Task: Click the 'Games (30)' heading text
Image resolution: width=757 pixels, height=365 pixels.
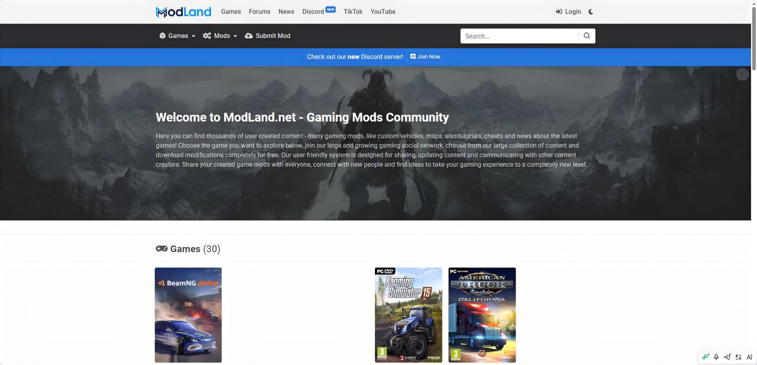Action: (x=195, y=249)
